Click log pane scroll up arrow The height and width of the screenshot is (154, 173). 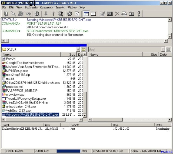coord(169,20)
